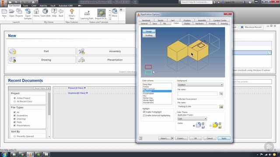Screen dimensions: 280x157
Task: Select the Deep Blue color scheme
Action: click(x=147, y=84)
